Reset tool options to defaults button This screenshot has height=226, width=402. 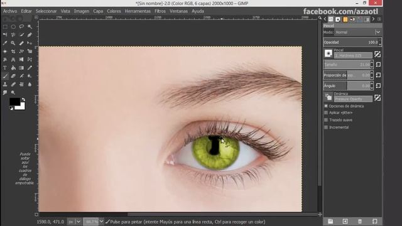pos(374,221)
